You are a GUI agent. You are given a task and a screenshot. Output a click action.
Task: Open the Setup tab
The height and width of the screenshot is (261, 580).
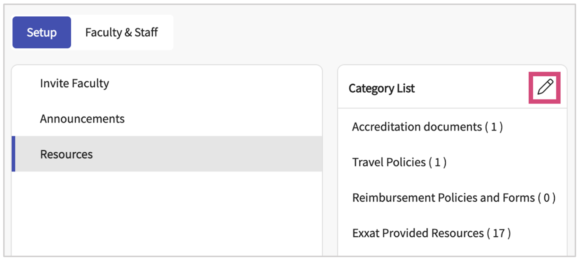(x=42, y=32)
